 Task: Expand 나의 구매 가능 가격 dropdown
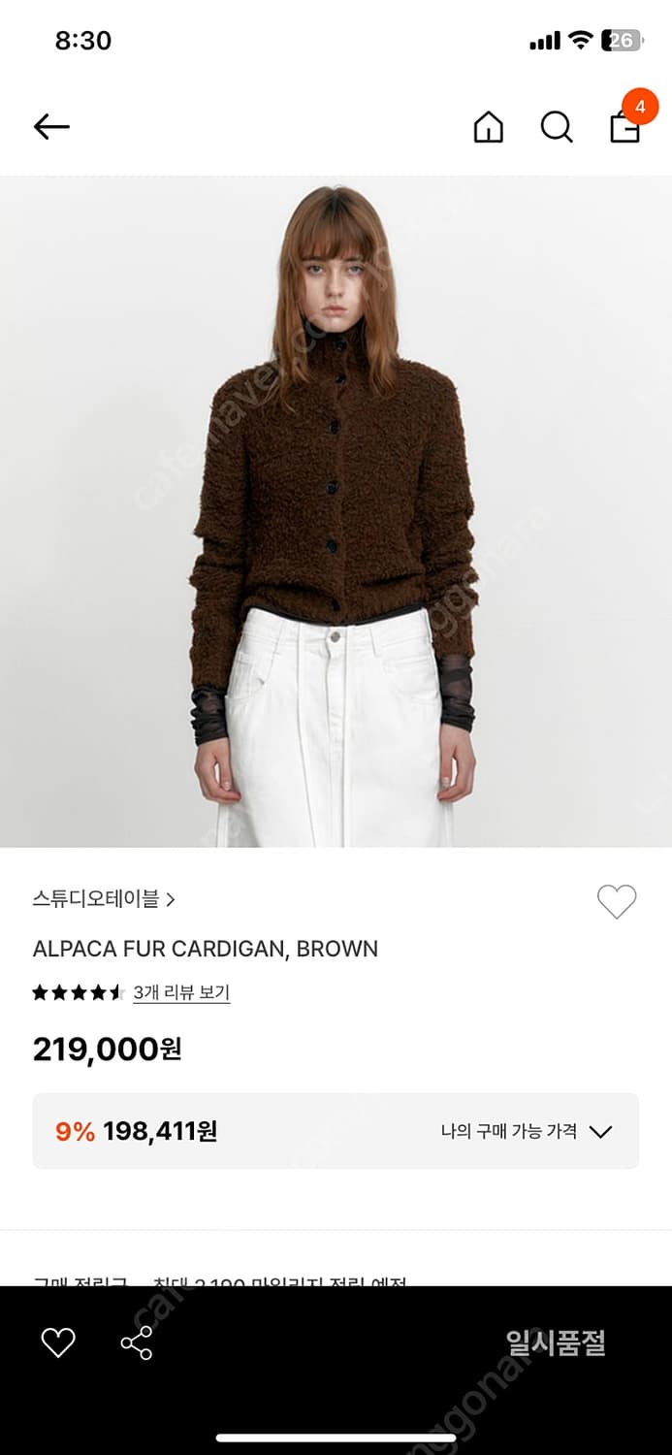coord(527,1131)
